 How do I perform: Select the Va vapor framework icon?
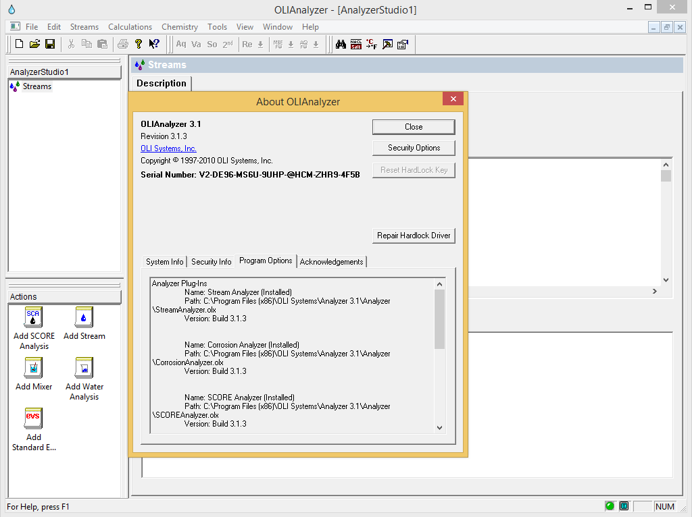(196, 44)
